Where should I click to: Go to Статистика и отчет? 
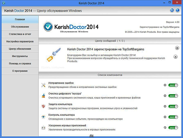pyautogui.click(x=20, y=34)
